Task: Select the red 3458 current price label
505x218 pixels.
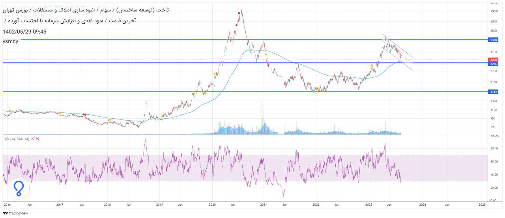Action: coord(493,60)
